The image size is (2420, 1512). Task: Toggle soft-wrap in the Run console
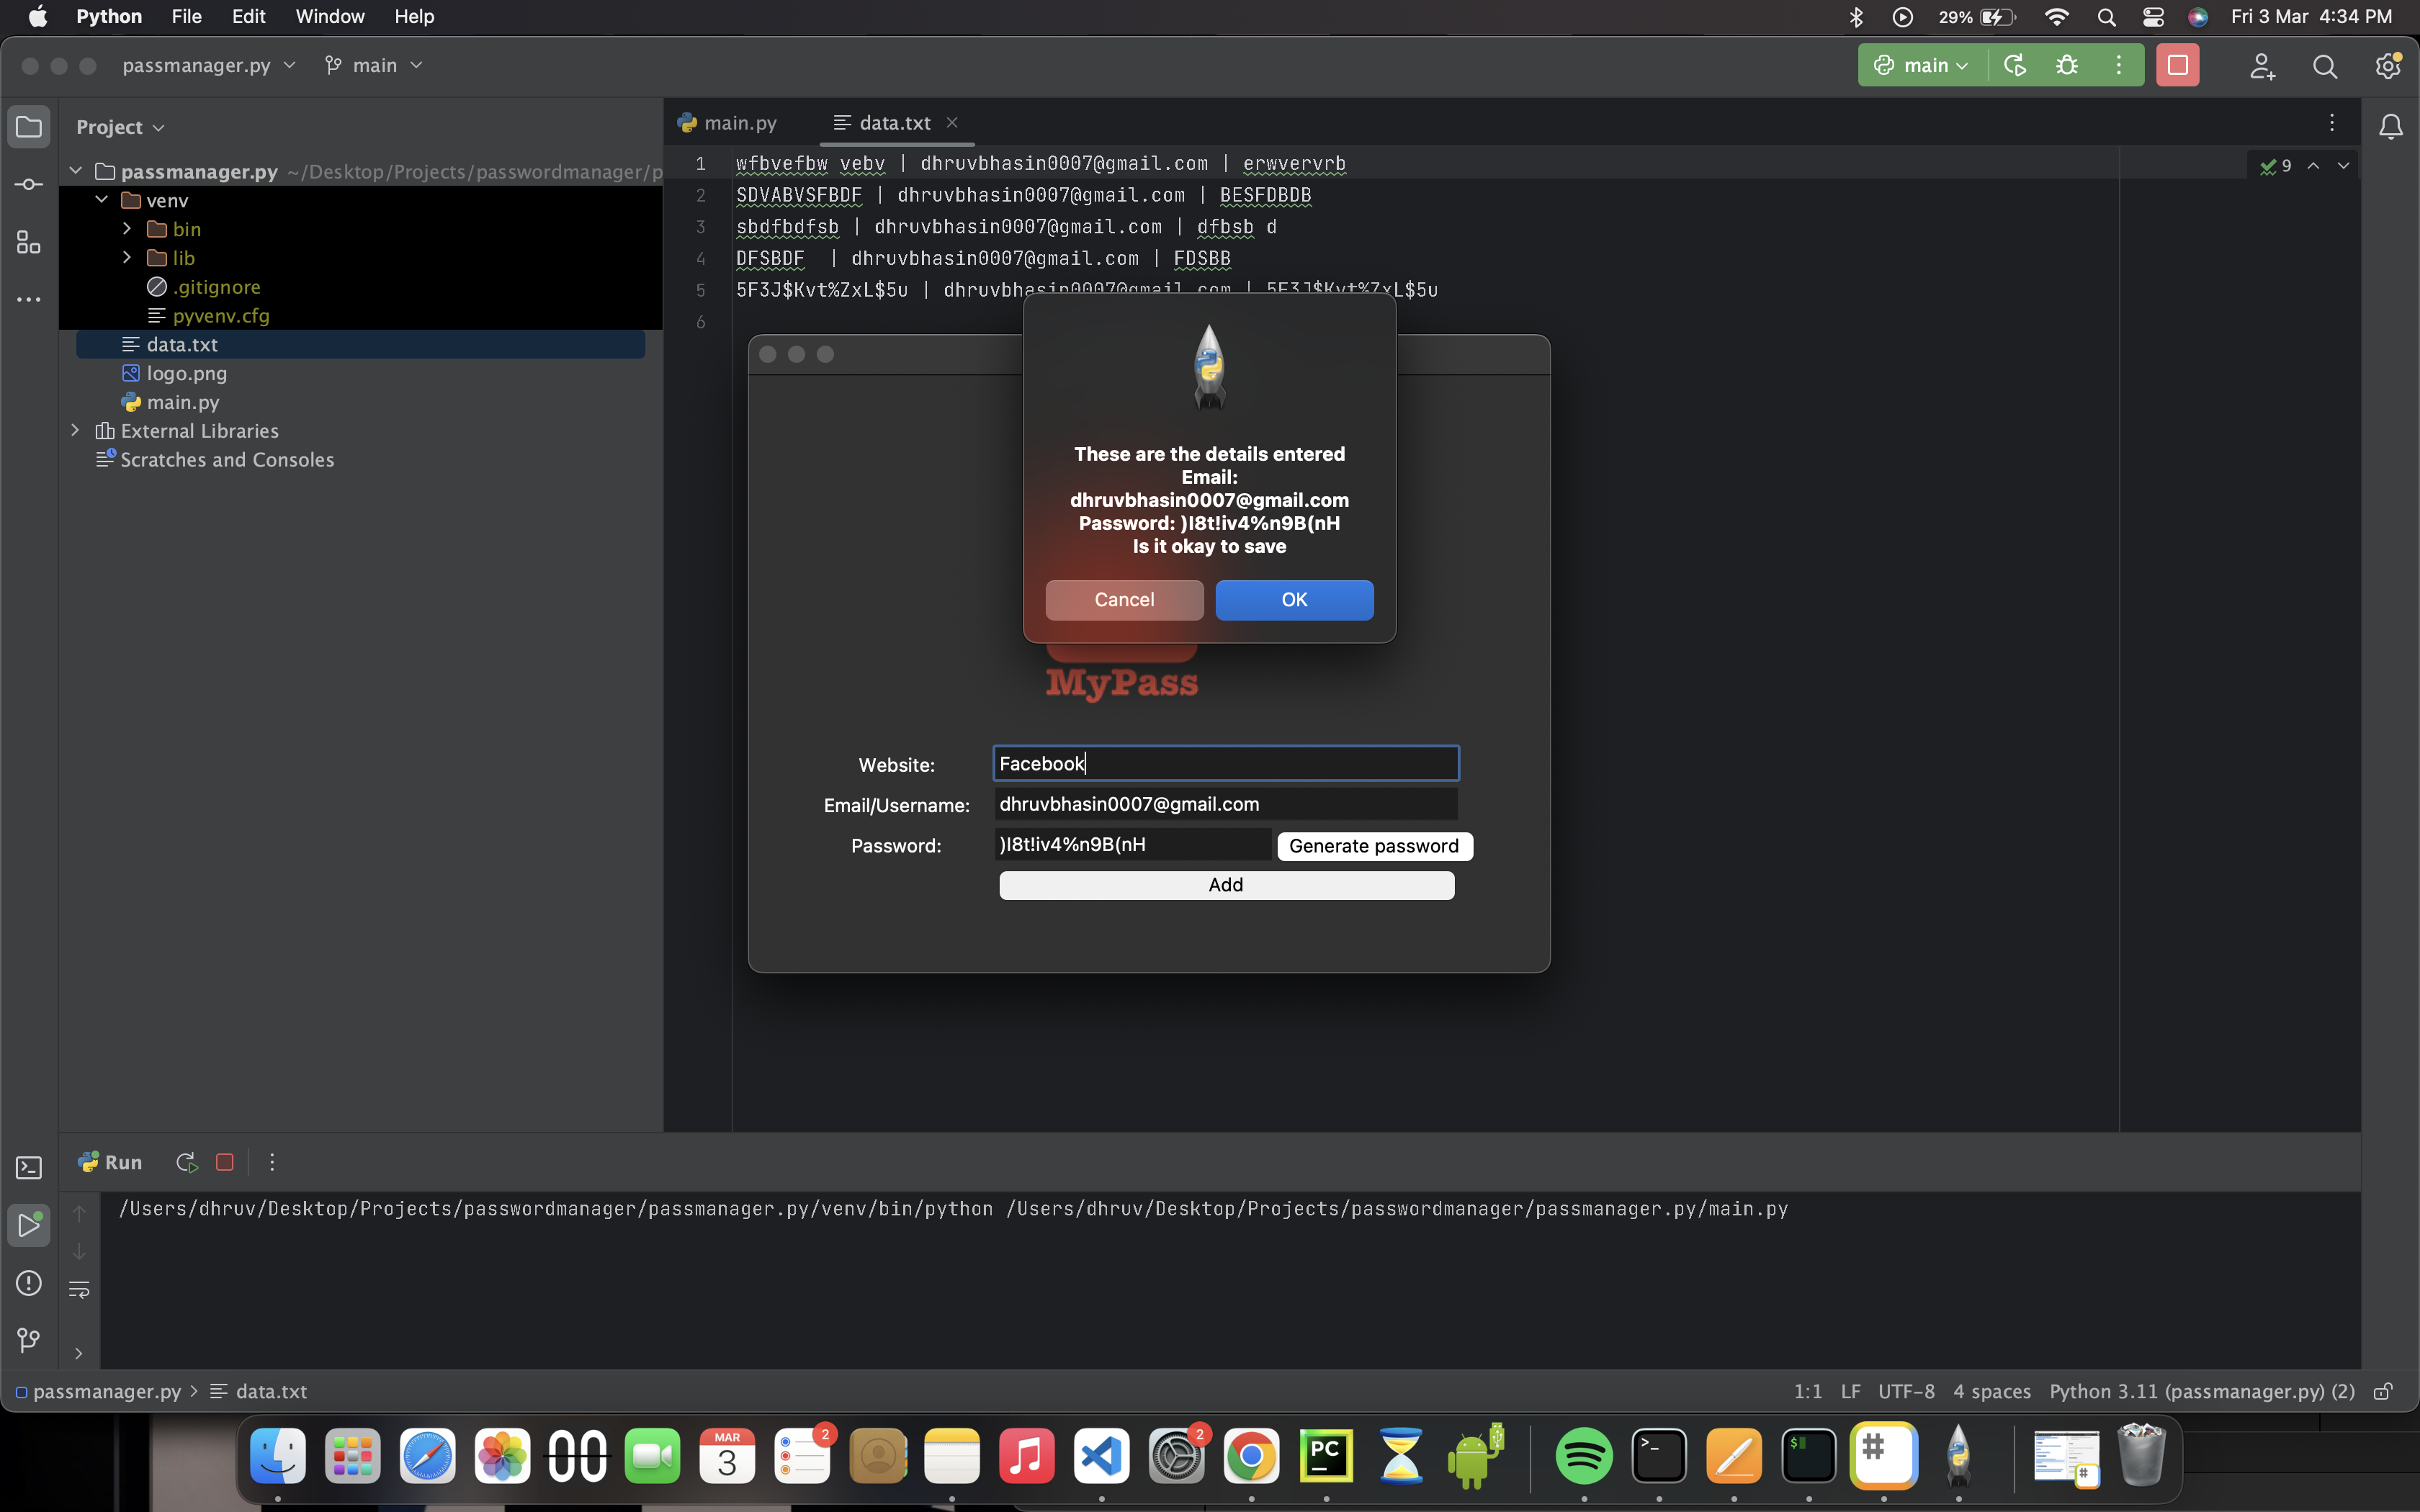click(x=79, y=1290)
